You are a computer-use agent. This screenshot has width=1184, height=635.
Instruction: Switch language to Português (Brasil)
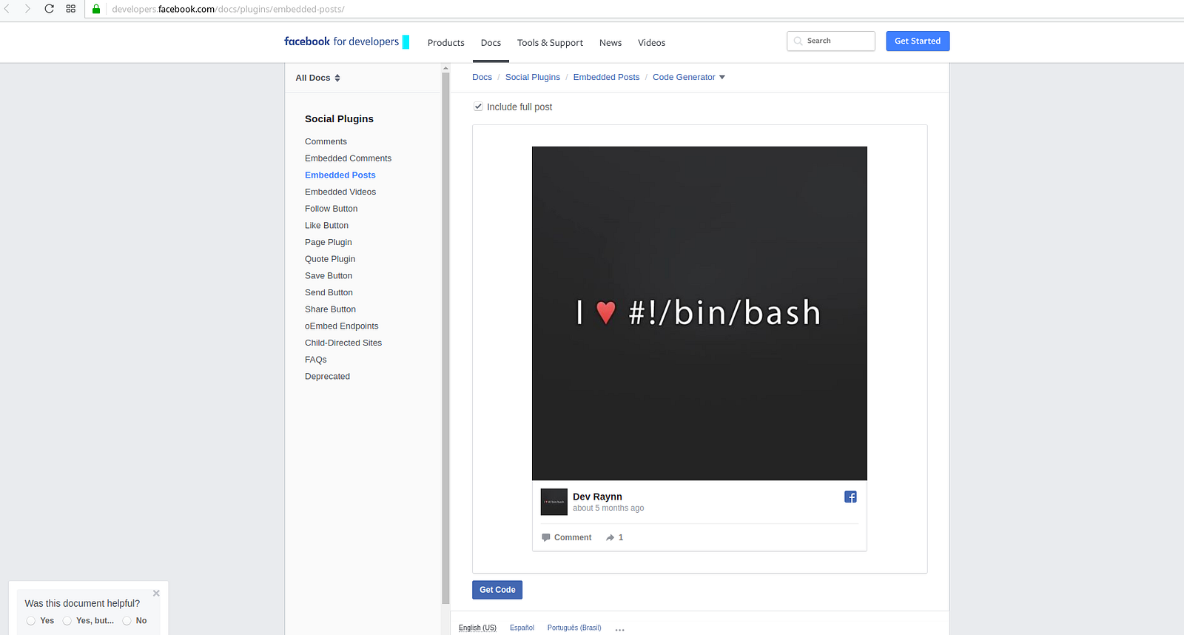pos(574,628)
